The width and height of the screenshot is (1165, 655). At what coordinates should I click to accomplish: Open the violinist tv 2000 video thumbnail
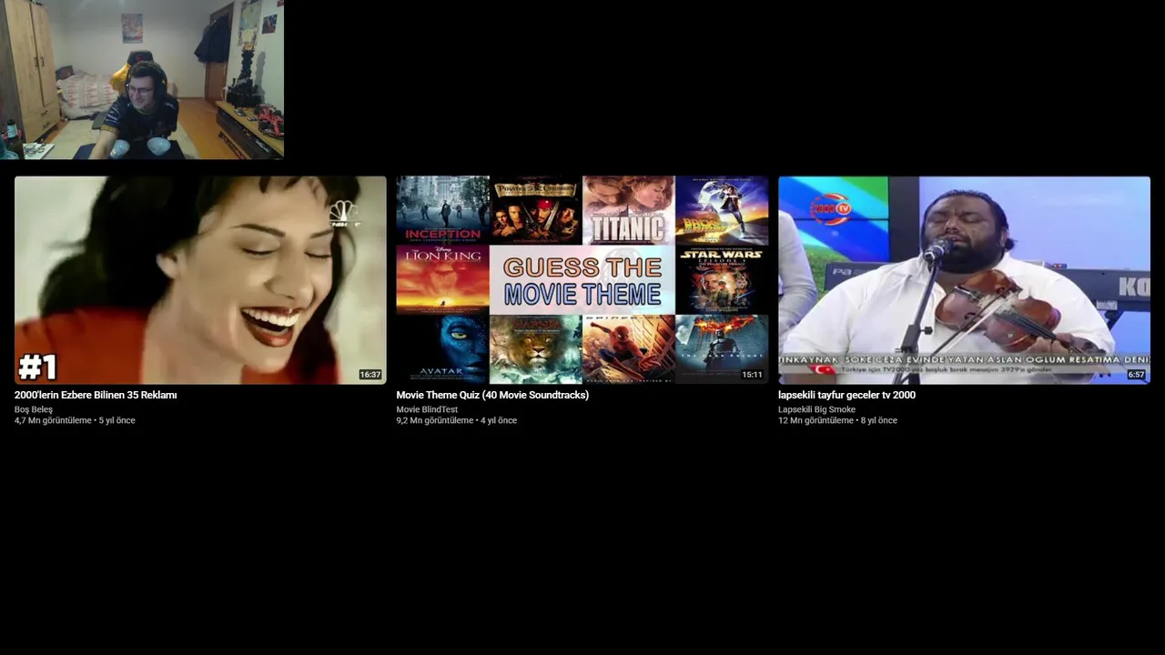[x=964, y=280]
